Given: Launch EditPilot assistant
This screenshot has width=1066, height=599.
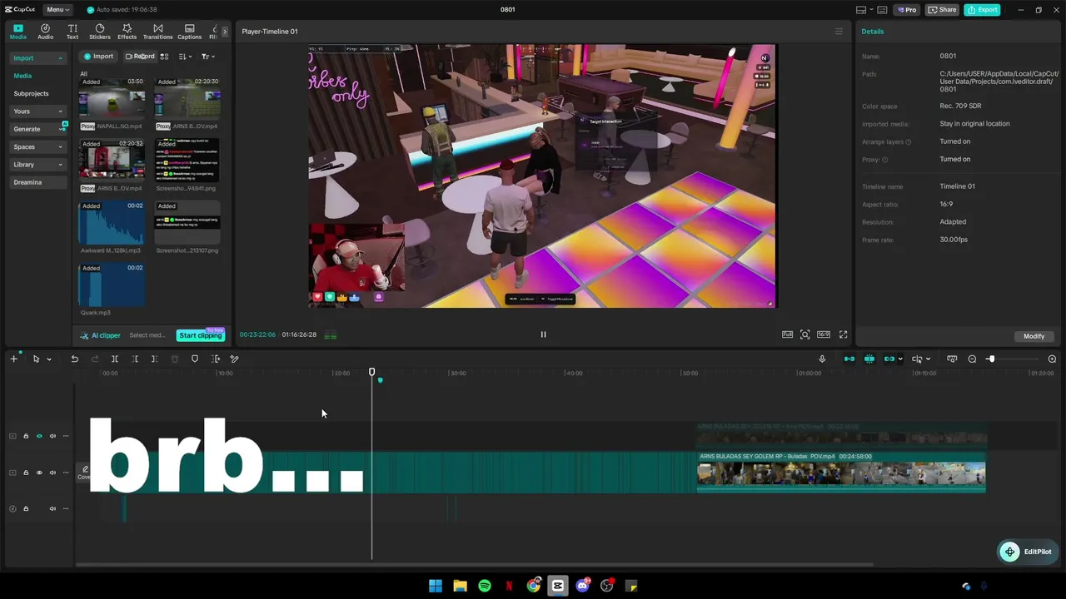Looking at the screenshot, I should coord(1028,552).
